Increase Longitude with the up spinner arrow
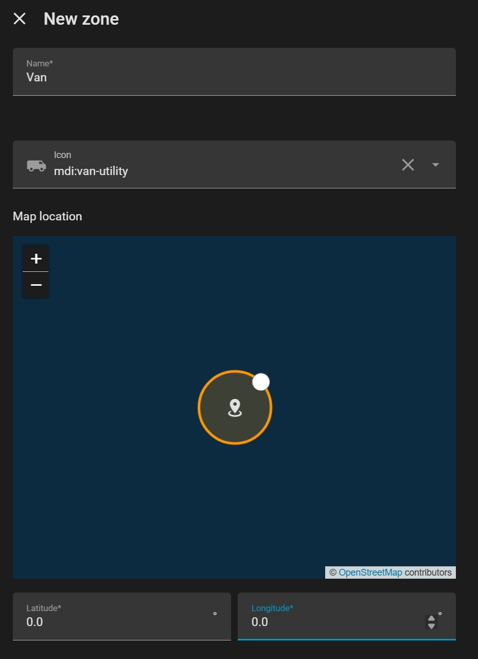The image size is (478, 659). pyautogui.click(x=431, y=618)
